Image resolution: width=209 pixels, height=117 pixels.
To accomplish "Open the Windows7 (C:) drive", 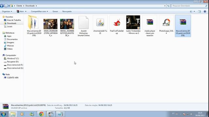I will click(x=13, y=58).
